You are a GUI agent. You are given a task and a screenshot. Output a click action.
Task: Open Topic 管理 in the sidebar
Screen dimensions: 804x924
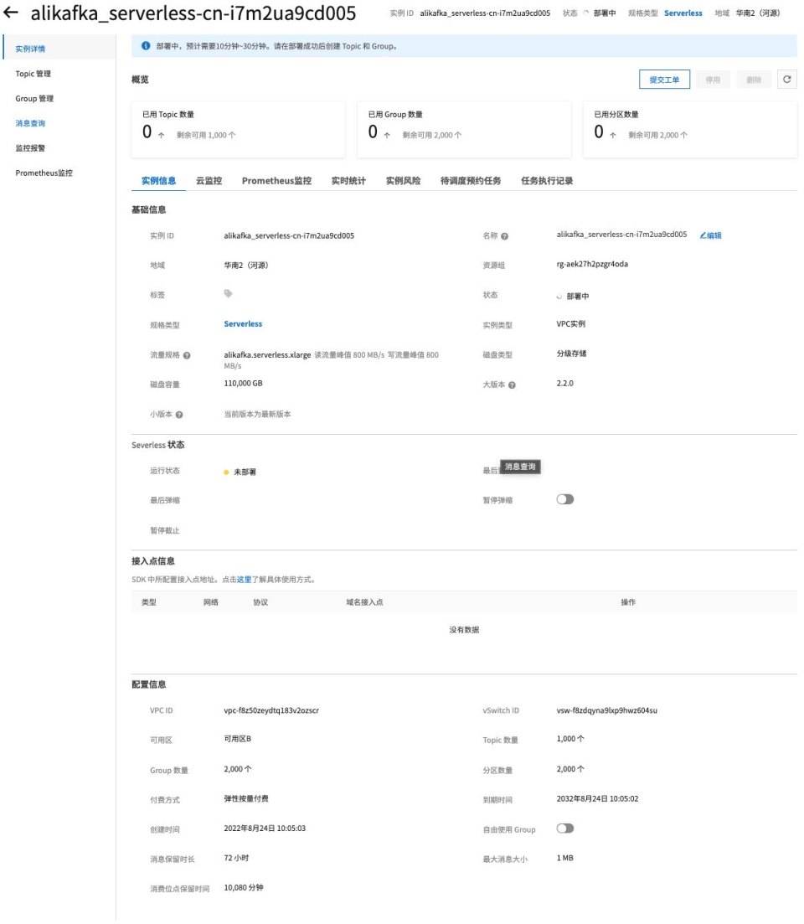(x=34, y=74)
